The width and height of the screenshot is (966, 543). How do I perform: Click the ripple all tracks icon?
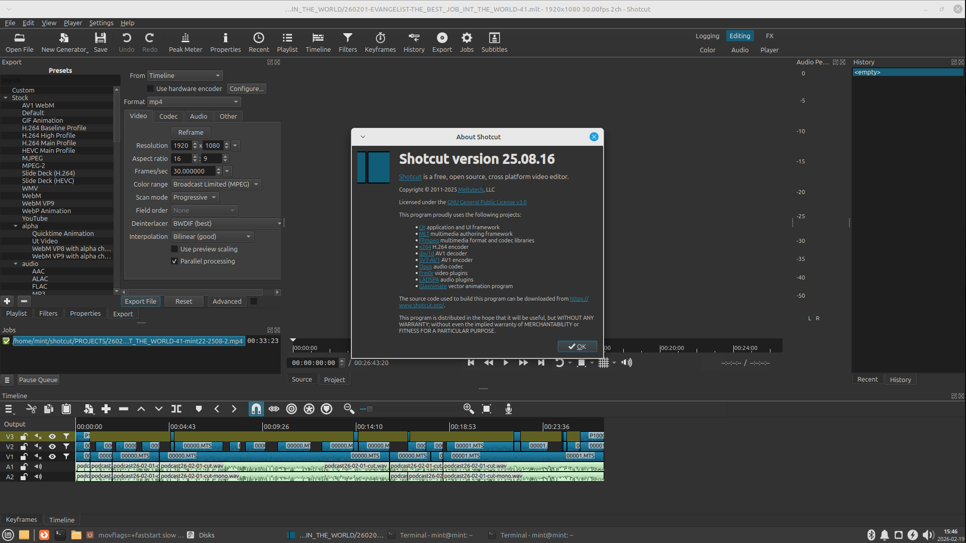point(309,409)
